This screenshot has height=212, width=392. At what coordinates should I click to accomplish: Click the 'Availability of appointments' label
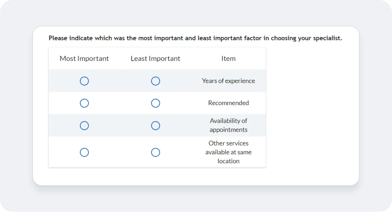228,125
